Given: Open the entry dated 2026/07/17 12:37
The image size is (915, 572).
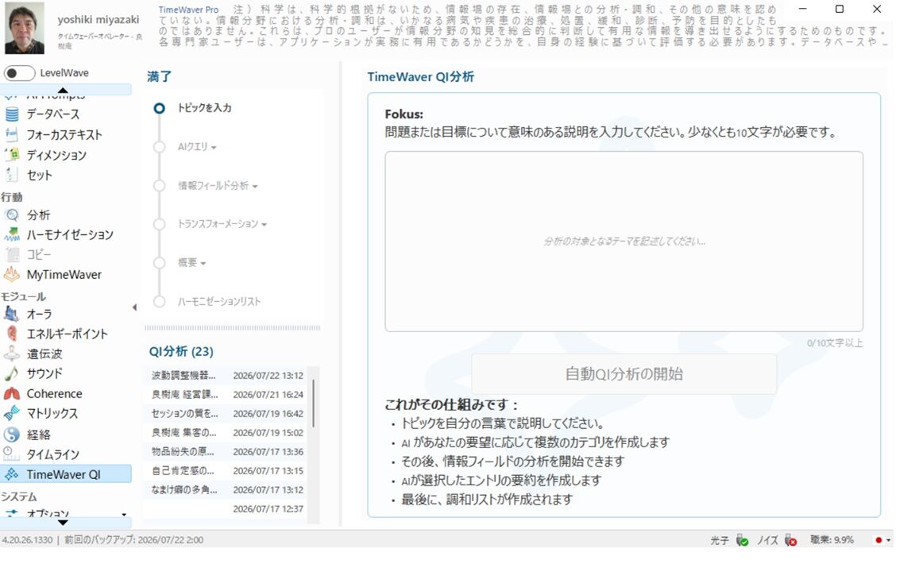Looking at the screenshot, I should (x=227, y=509).
